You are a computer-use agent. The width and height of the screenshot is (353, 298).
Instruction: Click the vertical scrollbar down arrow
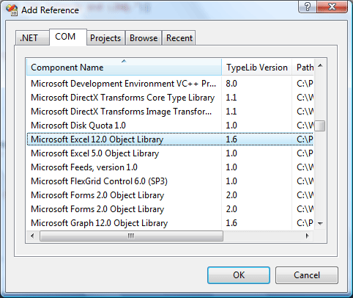click(320, 223)
